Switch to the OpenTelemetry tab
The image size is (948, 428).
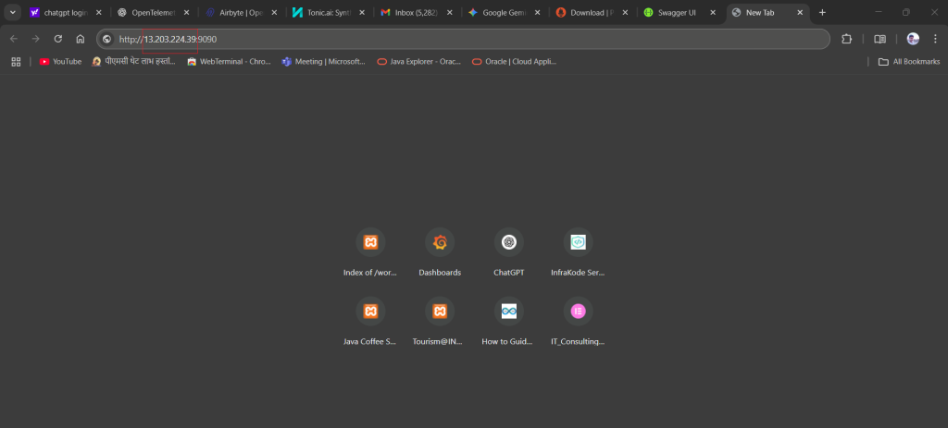click(x=153, y=13)
